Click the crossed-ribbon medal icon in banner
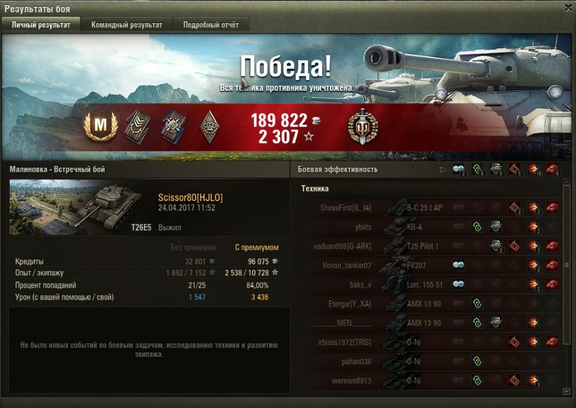This screenshot has height=408, width=576. pyautogui.click(x=173, y=127)
